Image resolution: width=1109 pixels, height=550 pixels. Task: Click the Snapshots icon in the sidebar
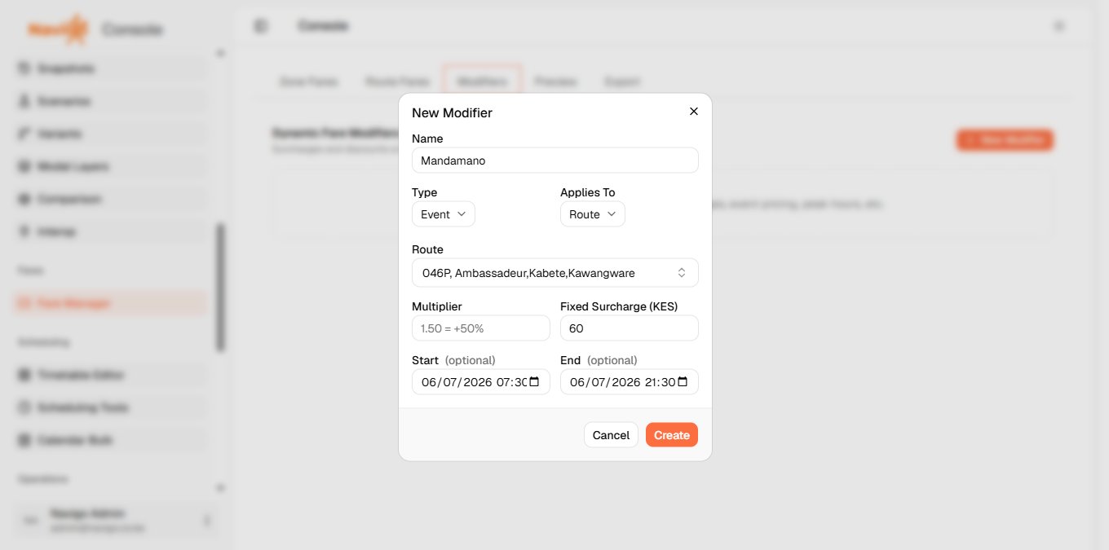(24, 68)
